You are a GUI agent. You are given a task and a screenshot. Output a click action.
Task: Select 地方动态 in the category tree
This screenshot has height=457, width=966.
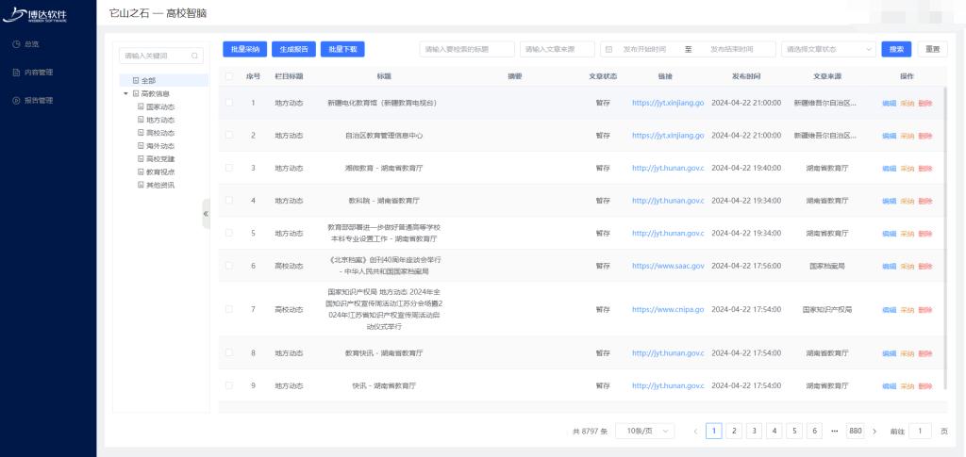tap(160, 120)
